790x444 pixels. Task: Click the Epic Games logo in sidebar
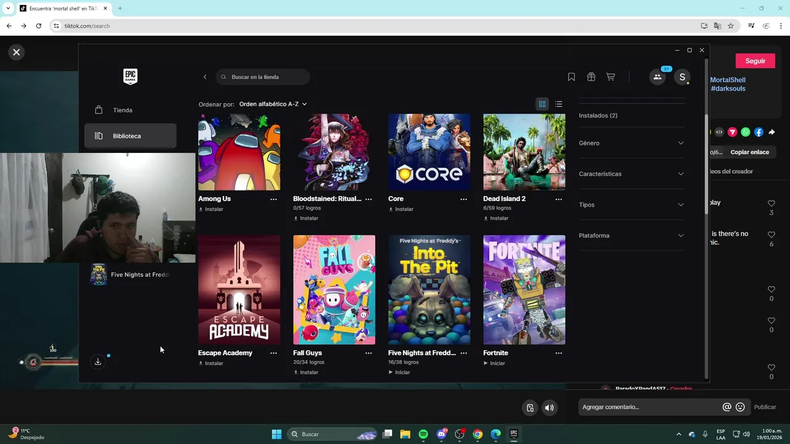[130, 76]
